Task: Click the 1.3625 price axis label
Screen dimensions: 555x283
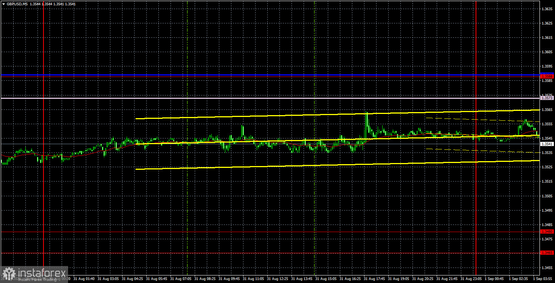Action: point(547,23)
